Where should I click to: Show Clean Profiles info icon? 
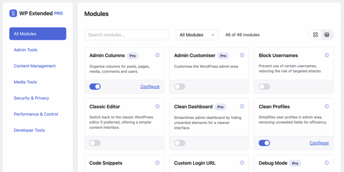(x=327, y=107)
